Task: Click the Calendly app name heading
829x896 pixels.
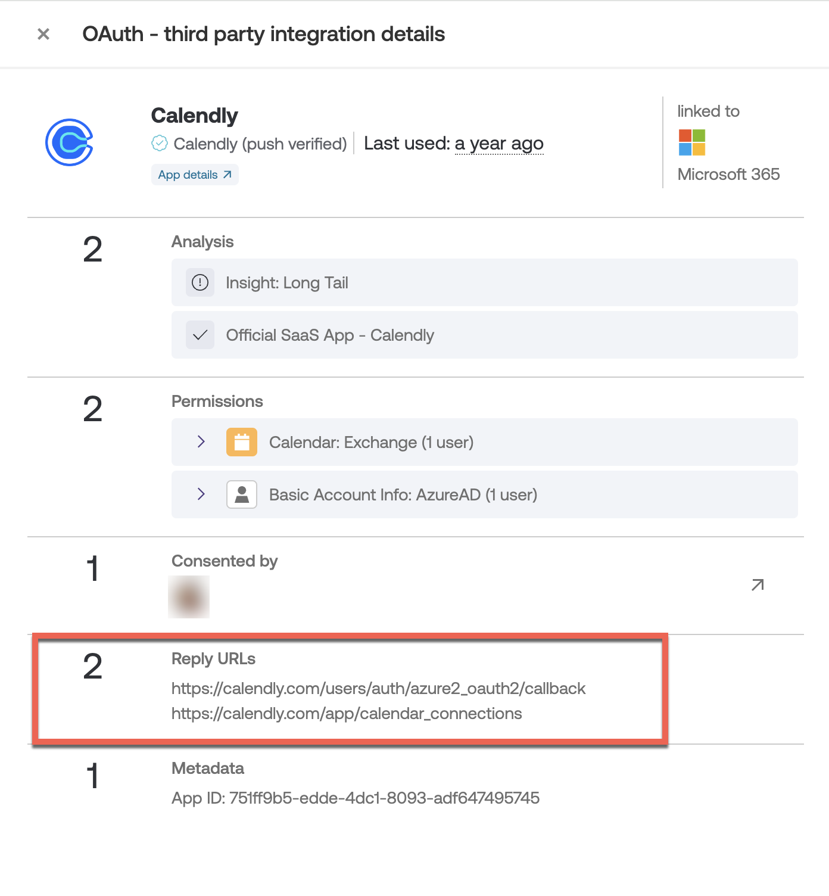Action: pos(194,116)
